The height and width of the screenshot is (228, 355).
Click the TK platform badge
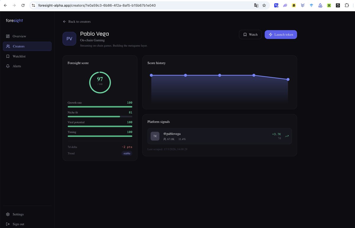(x=155, y=136)
